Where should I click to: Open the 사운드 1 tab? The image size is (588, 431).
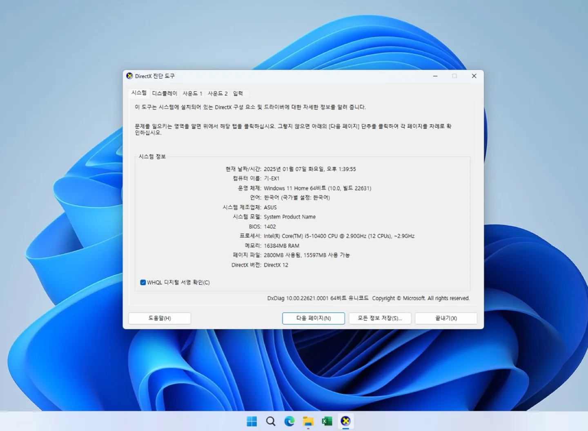click(x=192, y=93)
